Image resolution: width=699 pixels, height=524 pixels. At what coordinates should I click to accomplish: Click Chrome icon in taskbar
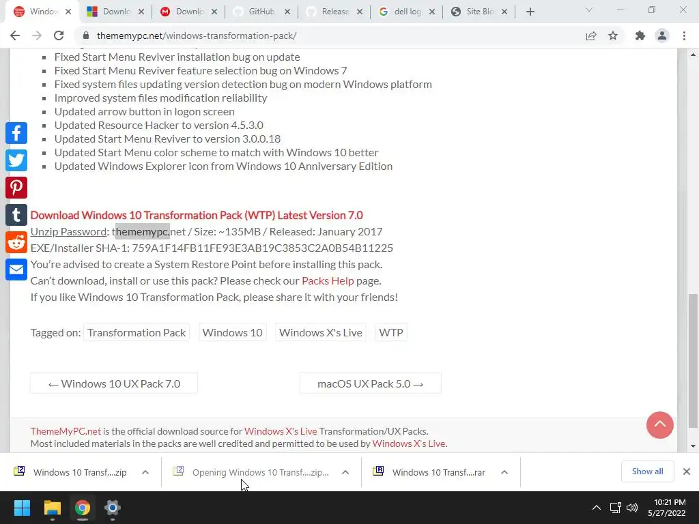pyautogui.click(x=83, y=508)
